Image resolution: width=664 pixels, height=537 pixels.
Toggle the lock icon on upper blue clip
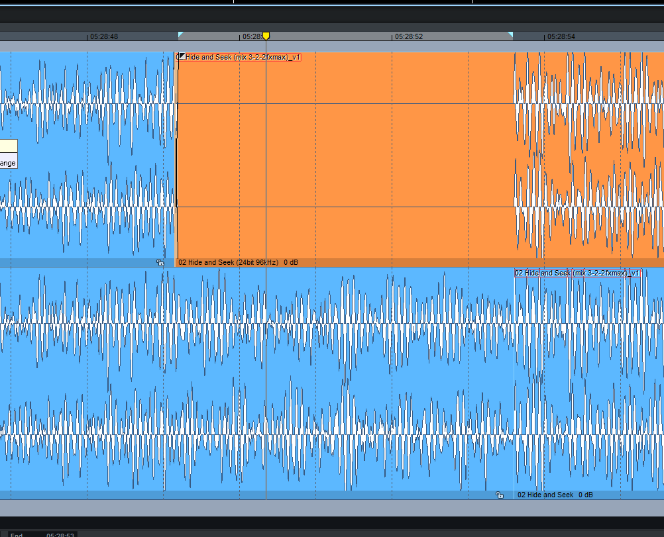(160, 263)
